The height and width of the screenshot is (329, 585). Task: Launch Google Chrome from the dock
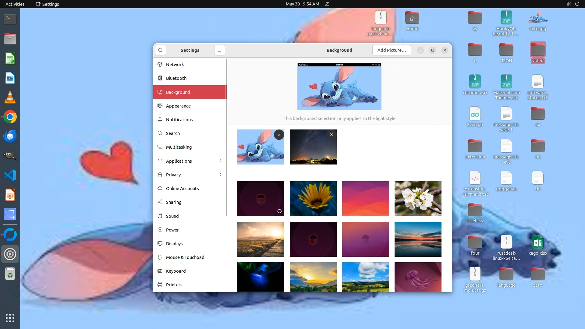(x=10, y=117)
